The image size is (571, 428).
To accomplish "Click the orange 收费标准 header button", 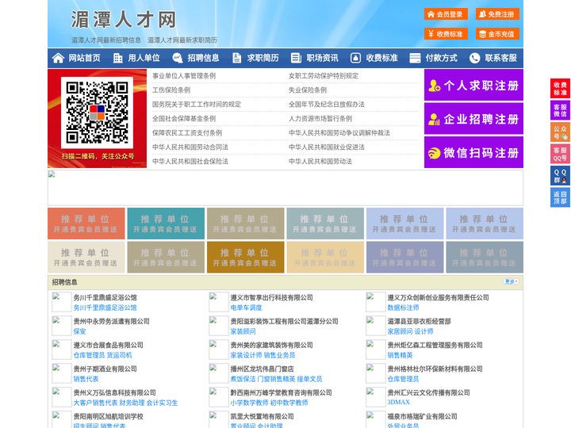I will (446, 34).
